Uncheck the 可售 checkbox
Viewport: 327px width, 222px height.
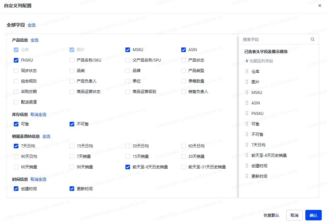(16, 124)
